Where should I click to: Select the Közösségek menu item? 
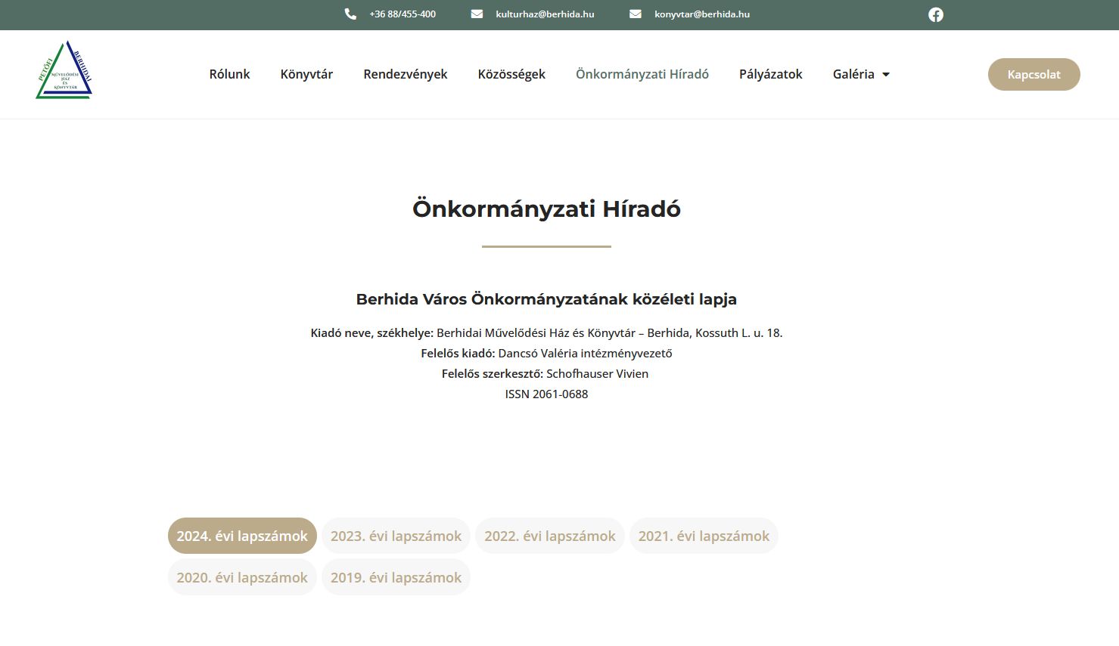point(511,74)
